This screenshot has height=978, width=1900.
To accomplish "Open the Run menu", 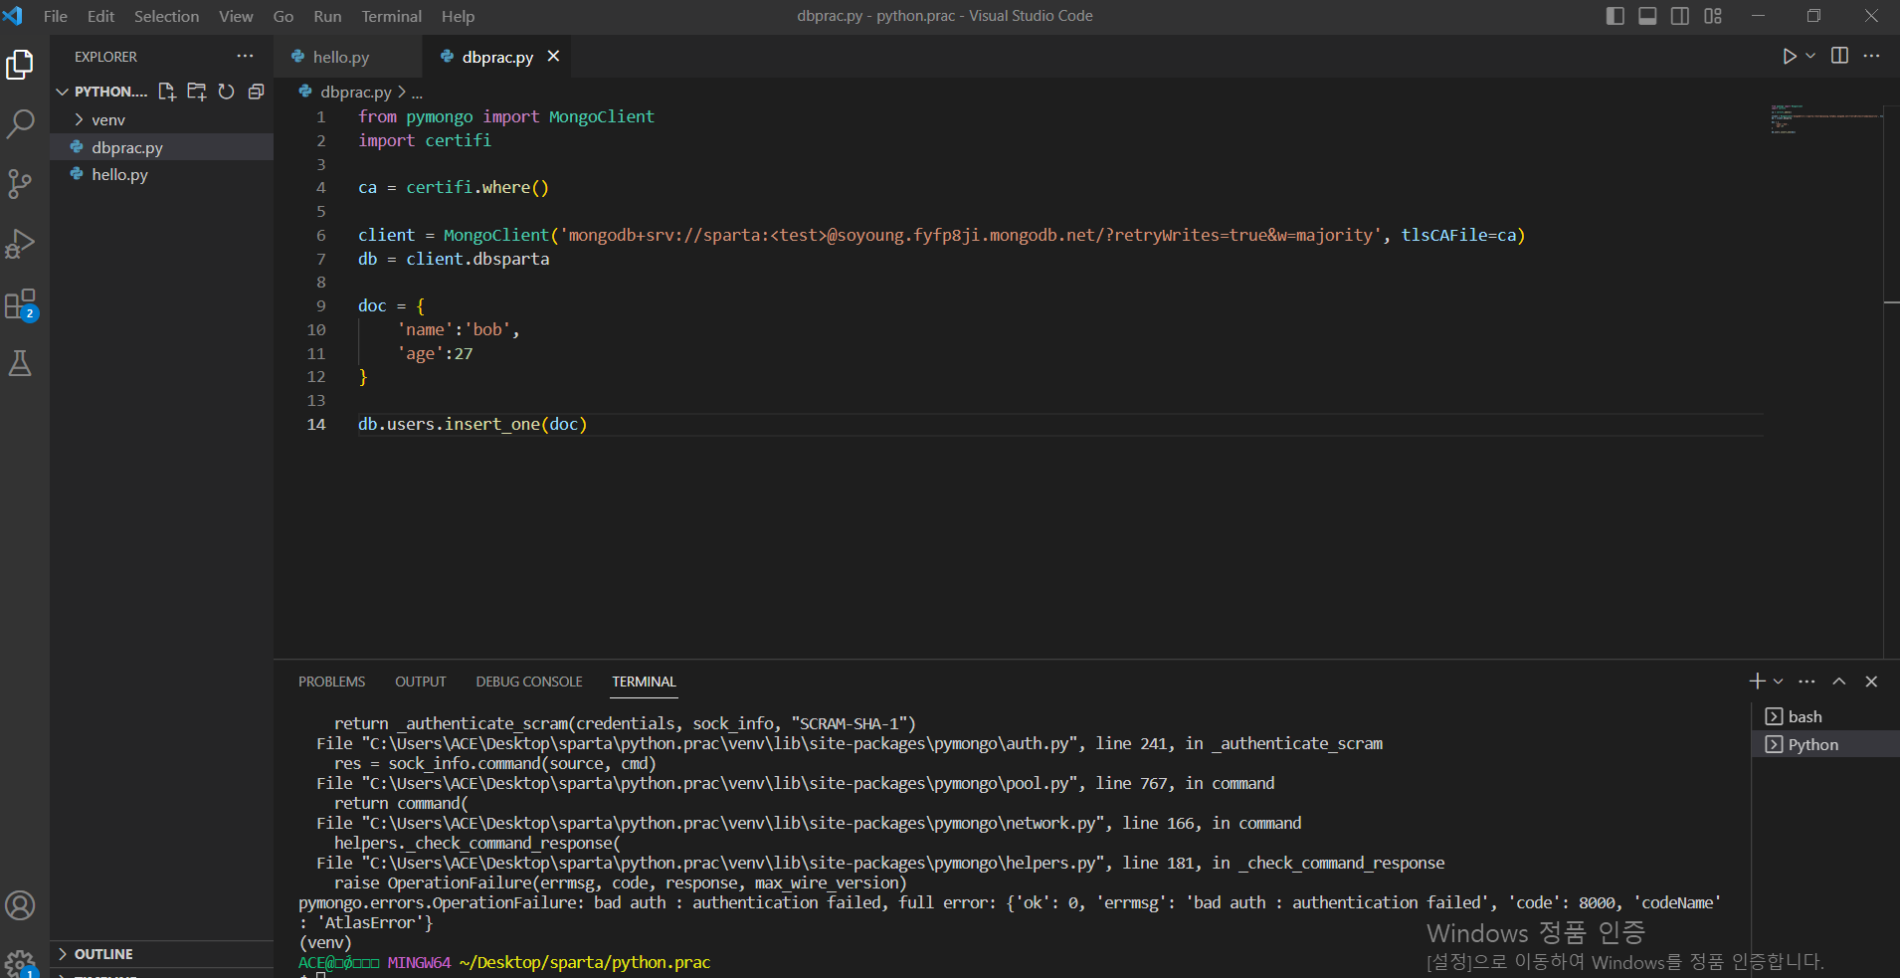I will [x=327, y=16].
